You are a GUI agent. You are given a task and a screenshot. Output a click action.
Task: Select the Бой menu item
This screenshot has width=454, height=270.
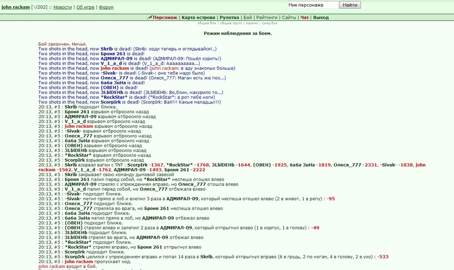(248, 18)
